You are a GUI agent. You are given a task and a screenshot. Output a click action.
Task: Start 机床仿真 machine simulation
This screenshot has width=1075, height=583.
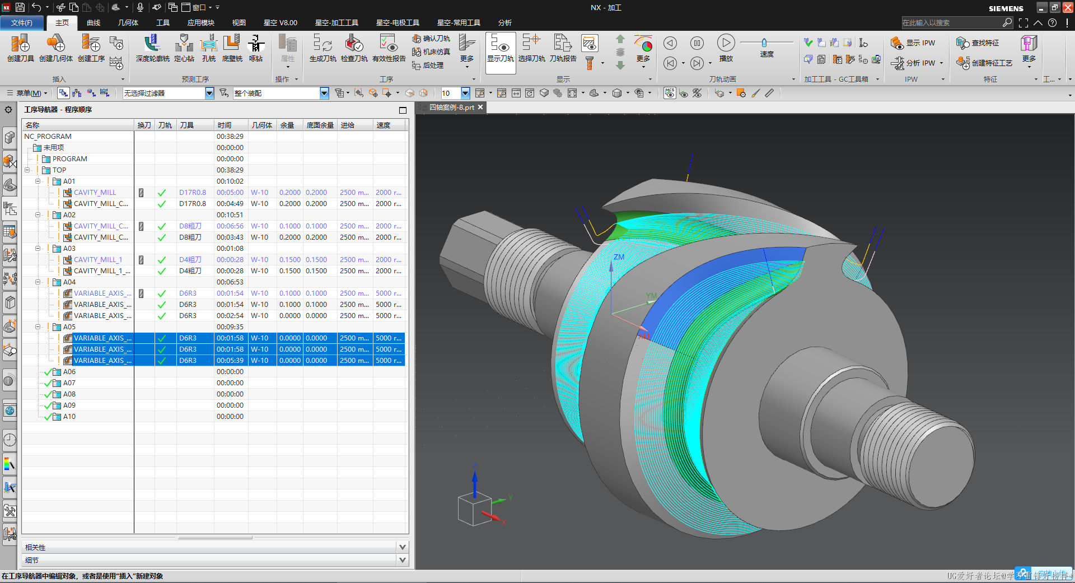tap(431, 52)
